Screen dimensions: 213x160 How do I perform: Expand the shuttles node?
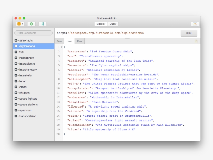pyautogui.click(x=16, y=93)
